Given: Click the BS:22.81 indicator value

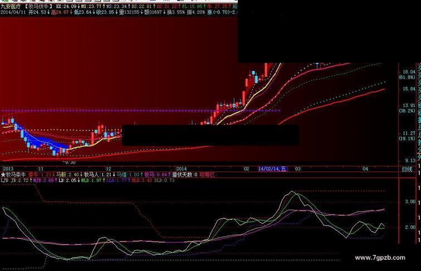Looking at the screenshot, I should pyautogui.click(x=141, y=7).
